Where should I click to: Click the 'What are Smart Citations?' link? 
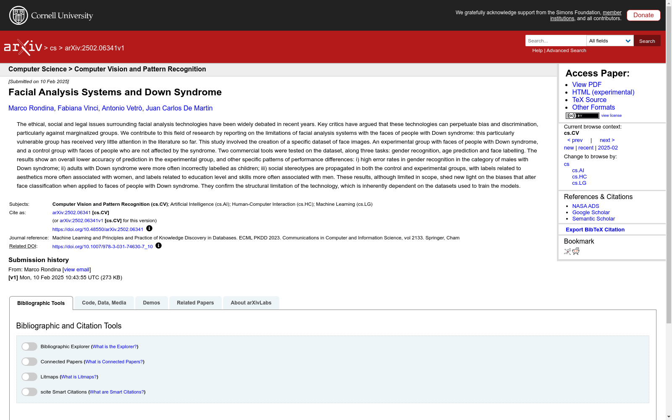[x=117, y=392]
